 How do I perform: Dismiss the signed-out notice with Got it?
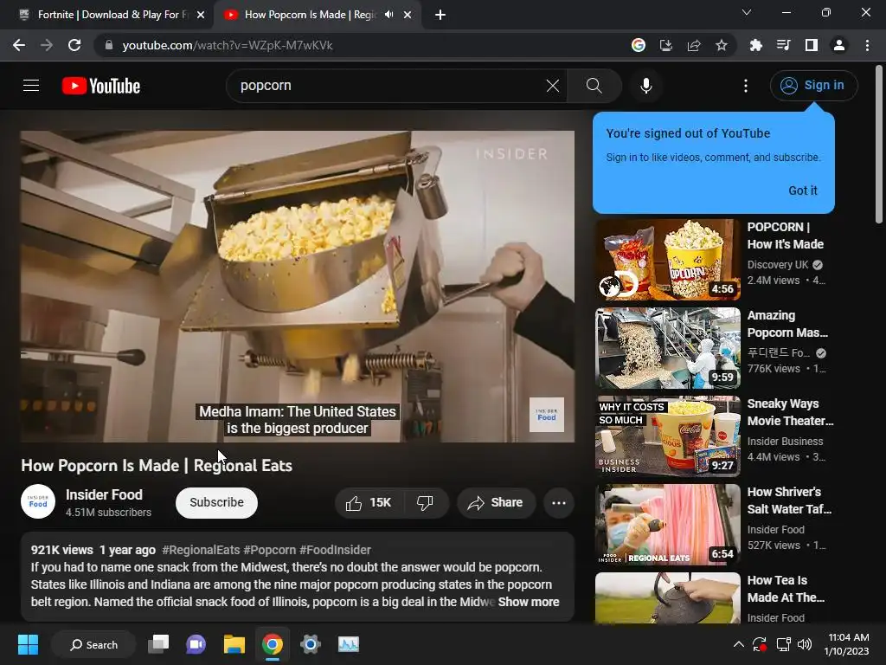coord(802,190)
